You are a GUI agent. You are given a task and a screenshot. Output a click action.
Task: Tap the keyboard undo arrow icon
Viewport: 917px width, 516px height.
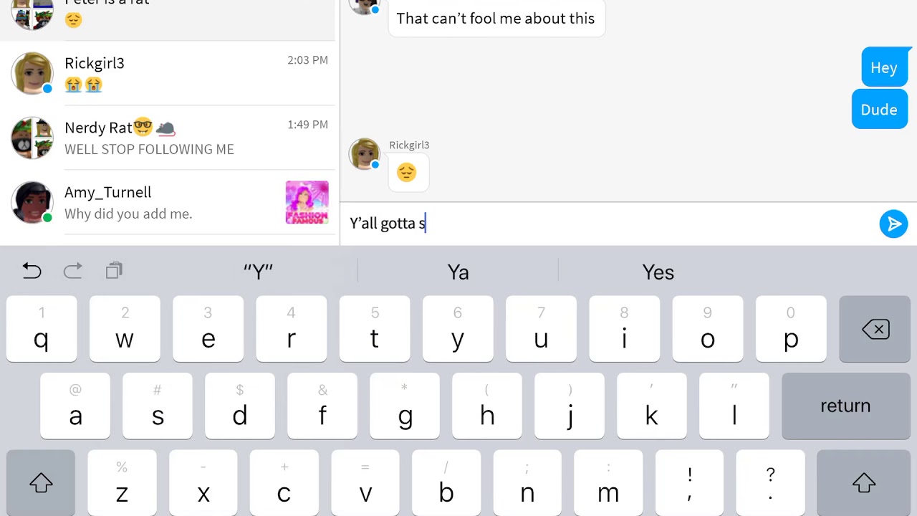[x=32, y=271]
